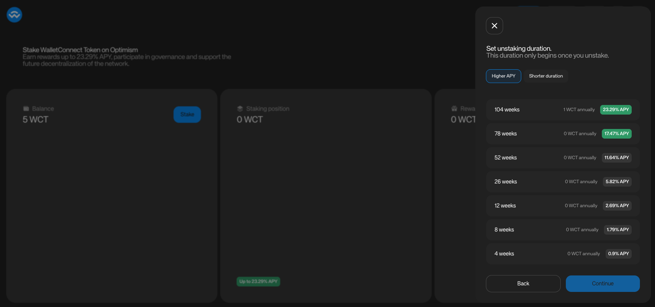Click the '1 WCT annually' text
The width and height of the screenshot is (655, 307).
(579, 110)
